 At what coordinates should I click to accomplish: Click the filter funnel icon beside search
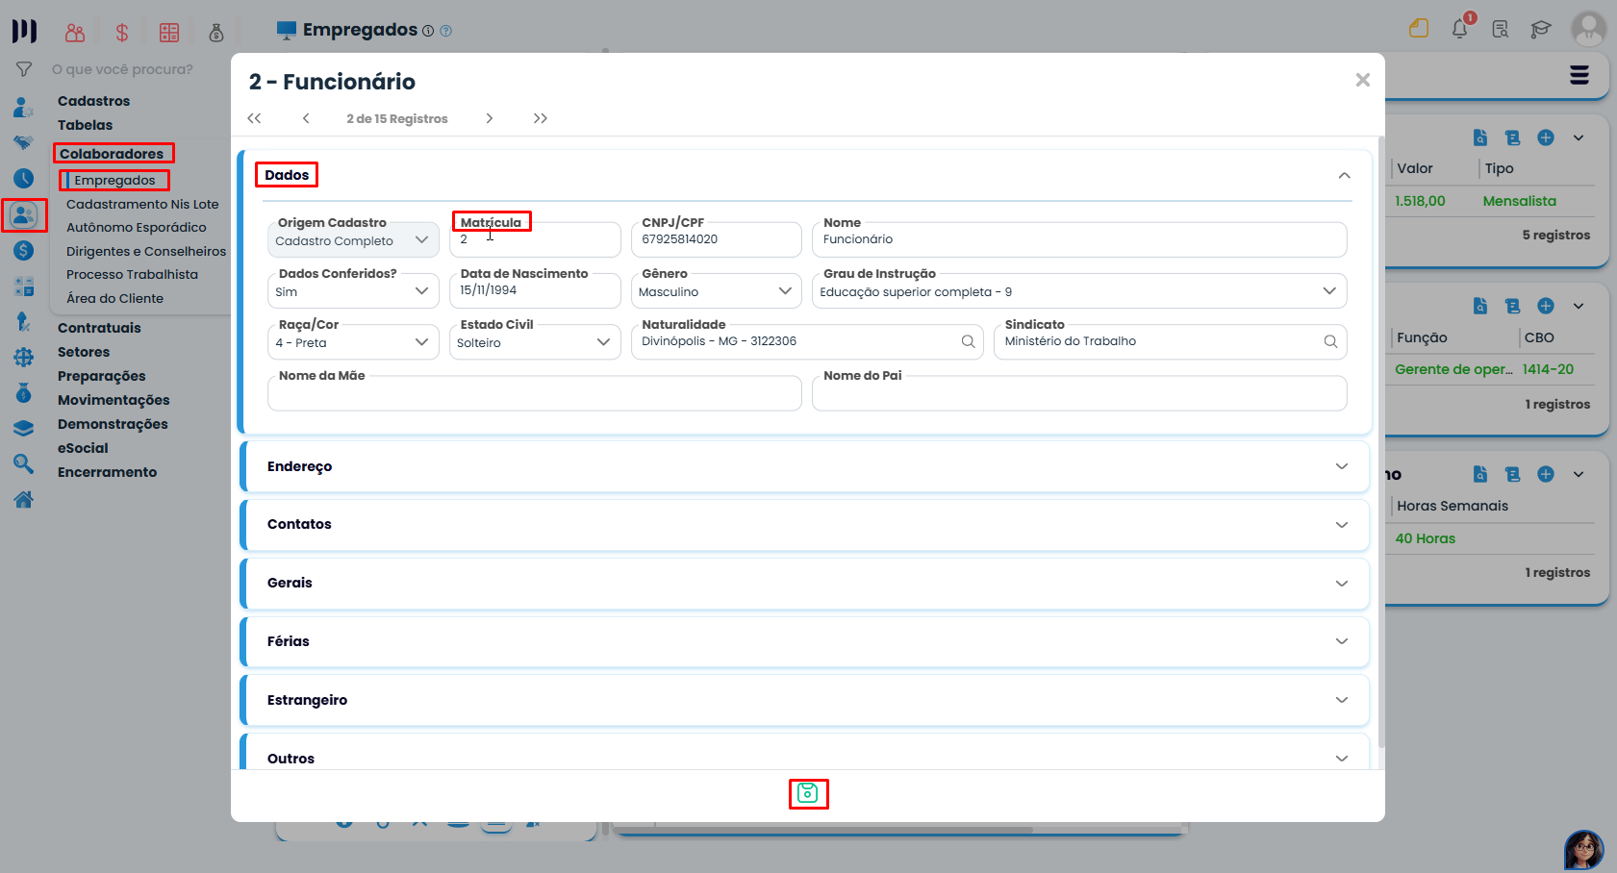click(x=24, y=69)
